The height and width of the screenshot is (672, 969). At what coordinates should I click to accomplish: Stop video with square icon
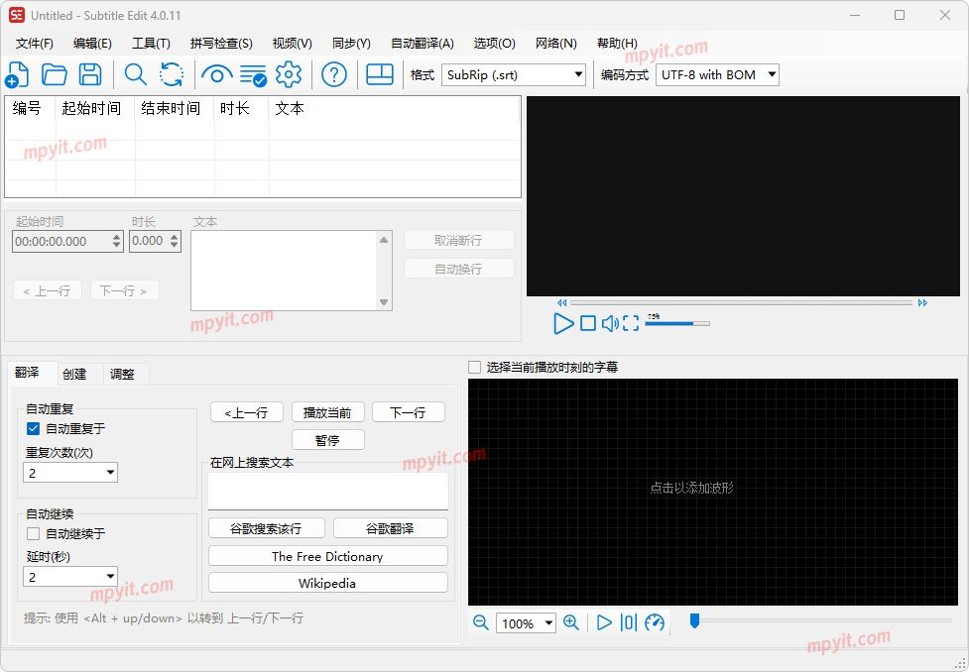click(x=588, y=323)
